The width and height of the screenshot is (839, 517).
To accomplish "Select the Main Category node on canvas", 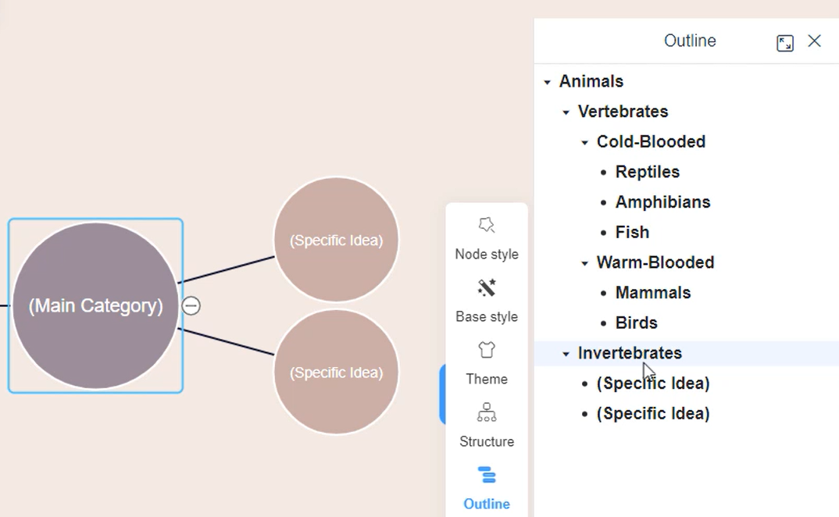I will coord(95,305).
